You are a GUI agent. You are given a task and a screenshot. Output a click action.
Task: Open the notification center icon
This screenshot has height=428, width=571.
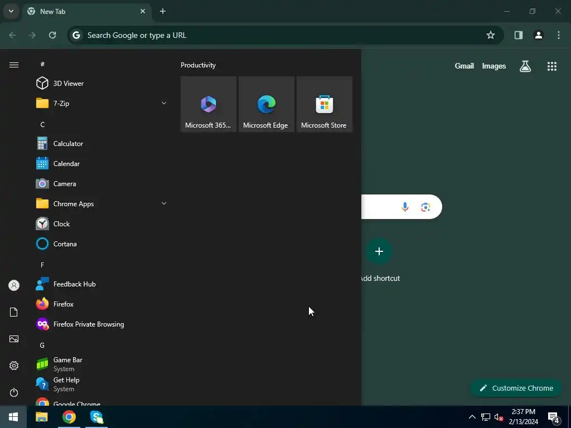[x=554, y=417]
